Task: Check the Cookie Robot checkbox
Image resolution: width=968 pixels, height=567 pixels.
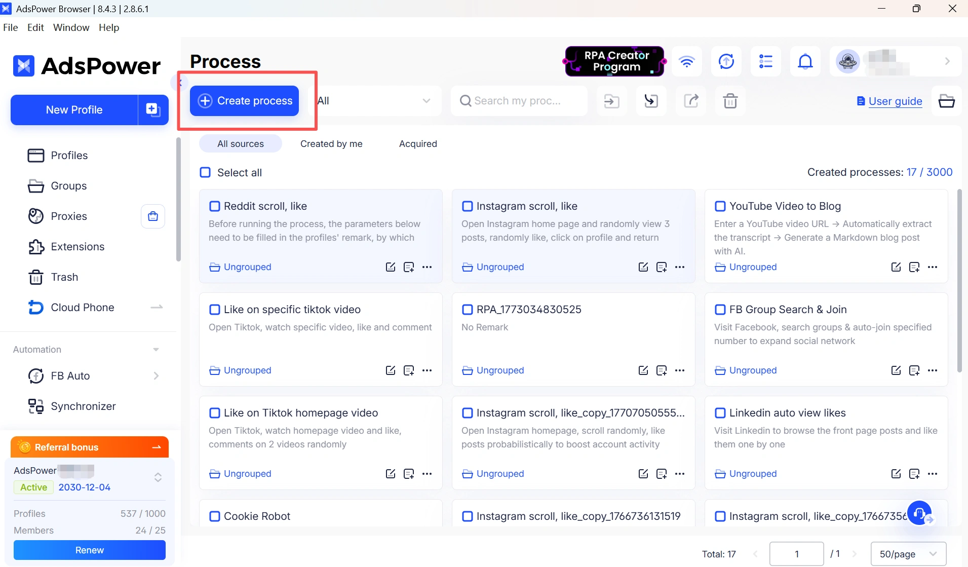Action: pyautogui.click(x=215, y=516)
